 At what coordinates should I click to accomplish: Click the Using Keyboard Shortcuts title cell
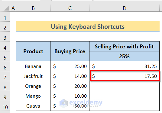point(88,26)
